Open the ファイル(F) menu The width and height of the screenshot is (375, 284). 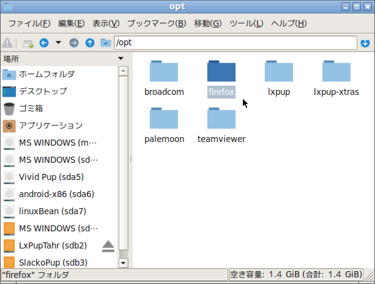tap(29, 23)
